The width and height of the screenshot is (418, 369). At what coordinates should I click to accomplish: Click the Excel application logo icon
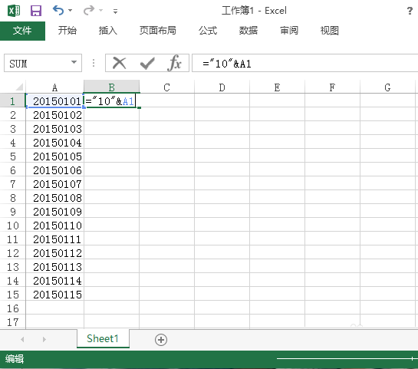14,11
